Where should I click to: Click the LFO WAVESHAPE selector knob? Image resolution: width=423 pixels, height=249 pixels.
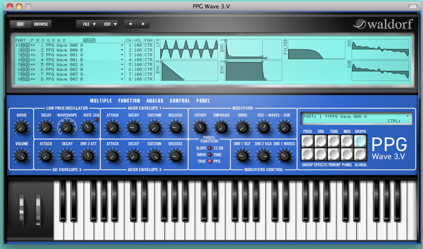click(67, 127)
